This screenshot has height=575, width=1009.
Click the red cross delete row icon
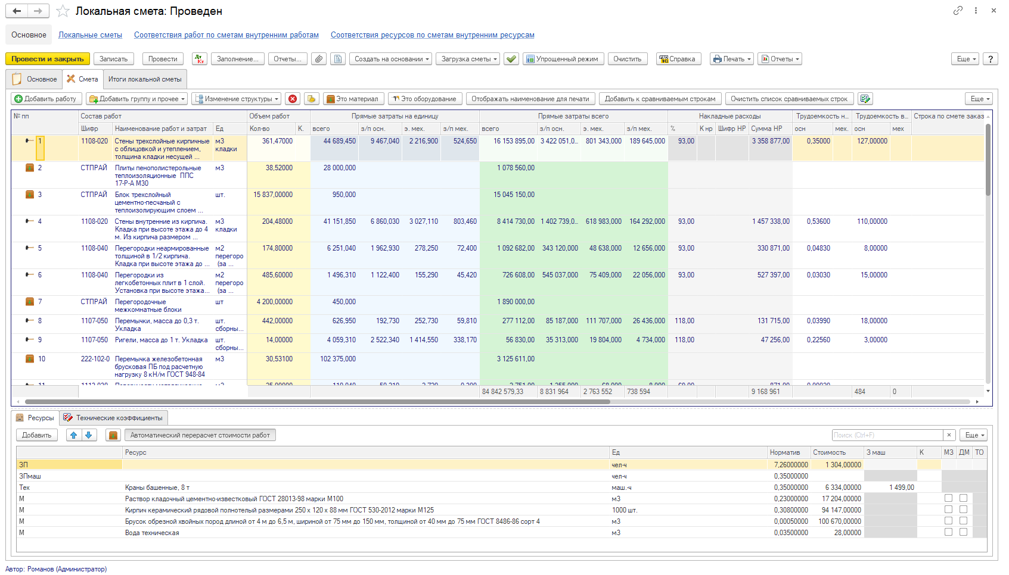point(293,99)
